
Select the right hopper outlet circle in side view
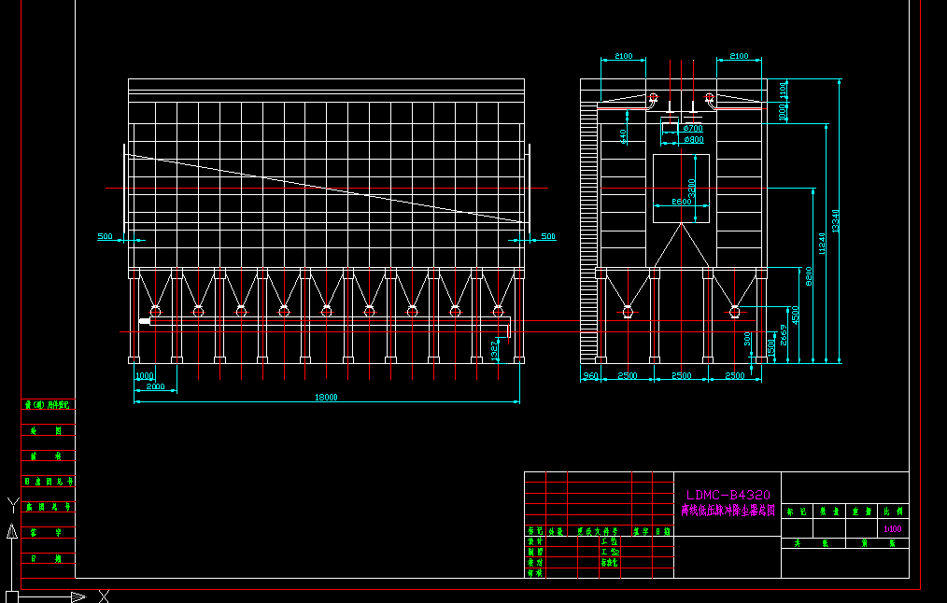point(735,311)
